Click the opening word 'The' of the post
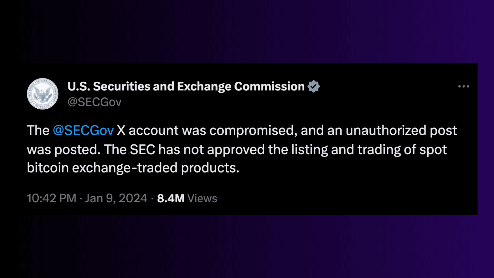Screen dimensions: 494x278 click(38, 130)
